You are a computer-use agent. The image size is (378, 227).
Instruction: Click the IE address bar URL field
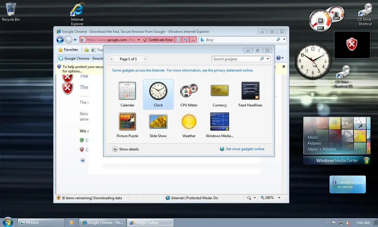point(111,40)
